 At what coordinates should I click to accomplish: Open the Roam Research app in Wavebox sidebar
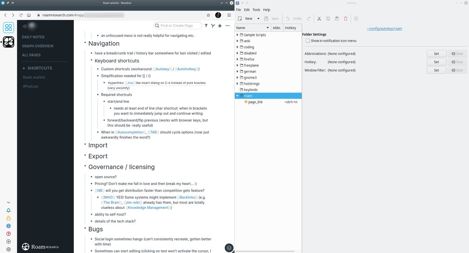point(9,42)
